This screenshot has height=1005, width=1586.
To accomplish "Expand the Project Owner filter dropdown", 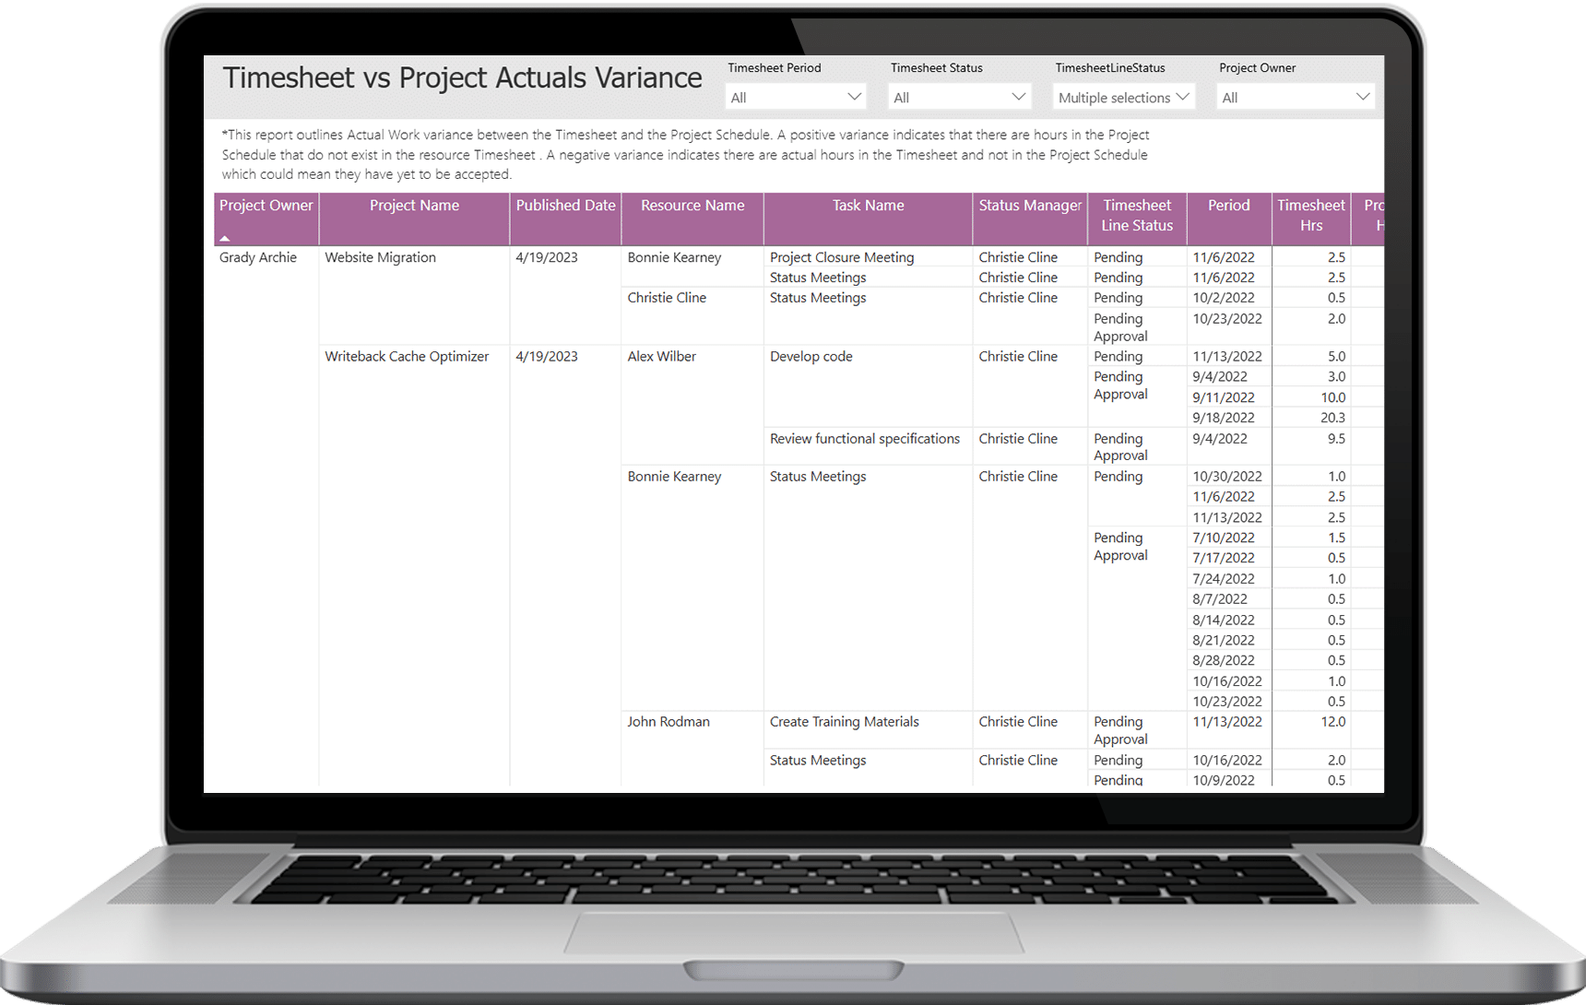I will [1295, 97].
